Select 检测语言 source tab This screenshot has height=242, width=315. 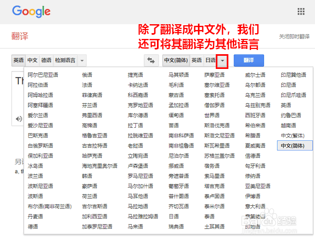coord(65,60)
